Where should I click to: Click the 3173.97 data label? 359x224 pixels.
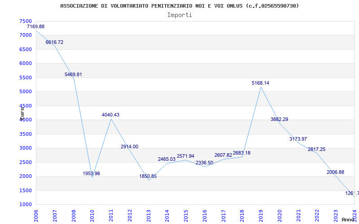[x=298, y=139]
